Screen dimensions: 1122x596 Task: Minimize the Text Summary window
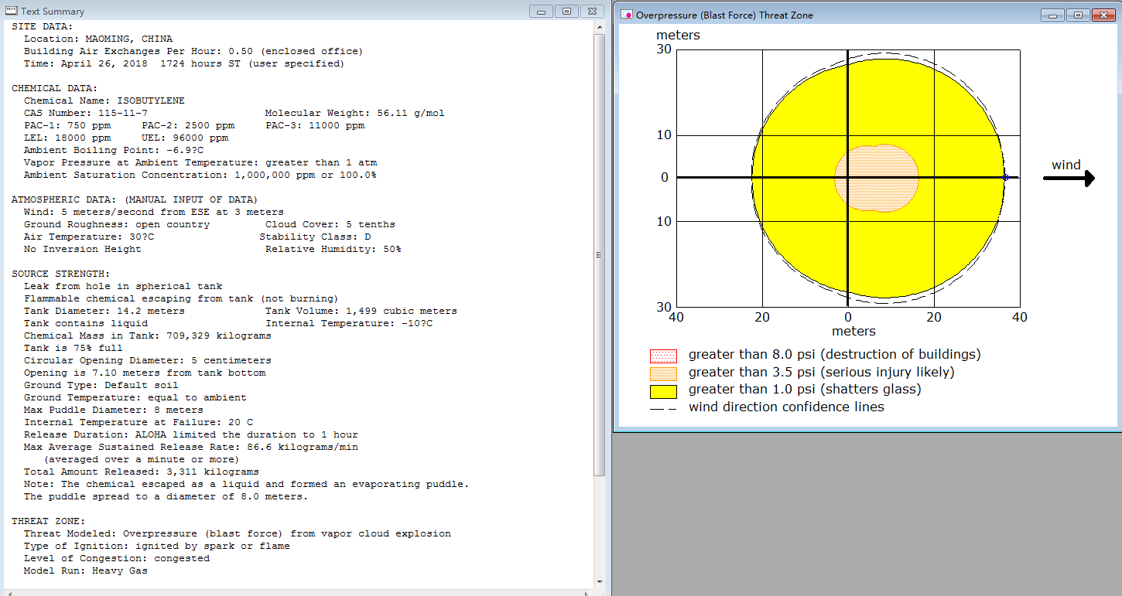[541, 11]
